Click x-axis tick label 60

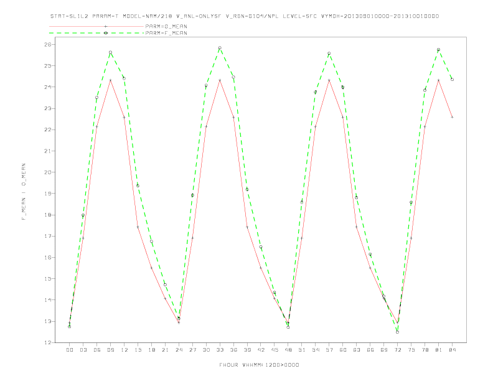pos(343,350)
